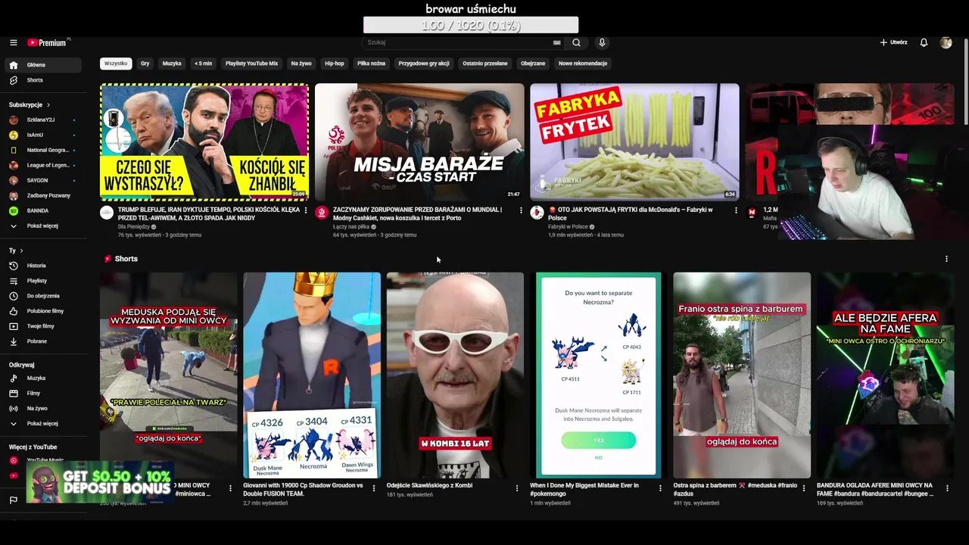
Task: Open Muzyka under Odkrywaj
Action: coord(42,378)
